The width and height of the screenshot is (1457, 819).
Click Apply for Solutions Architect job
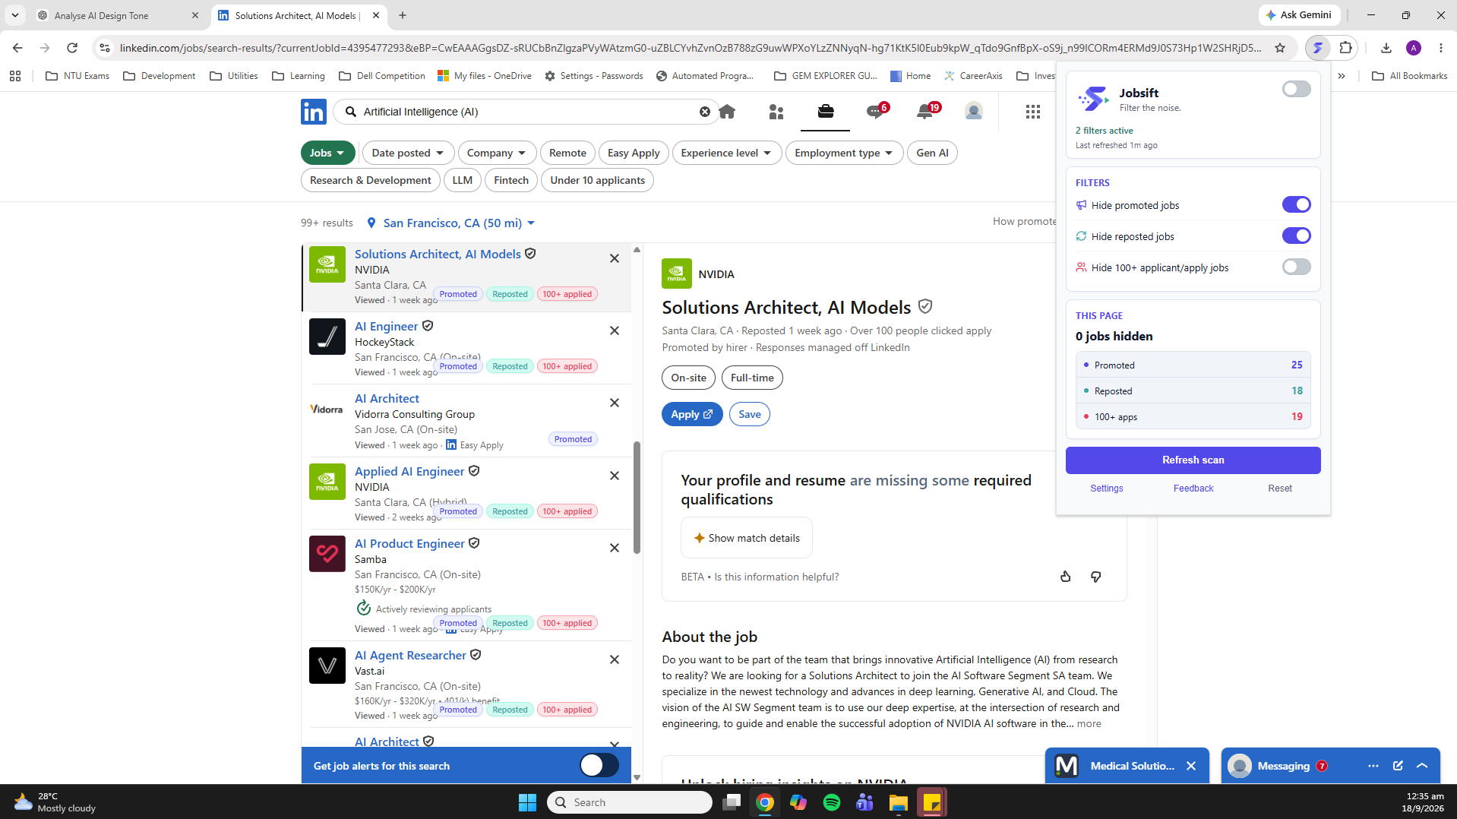691,414
